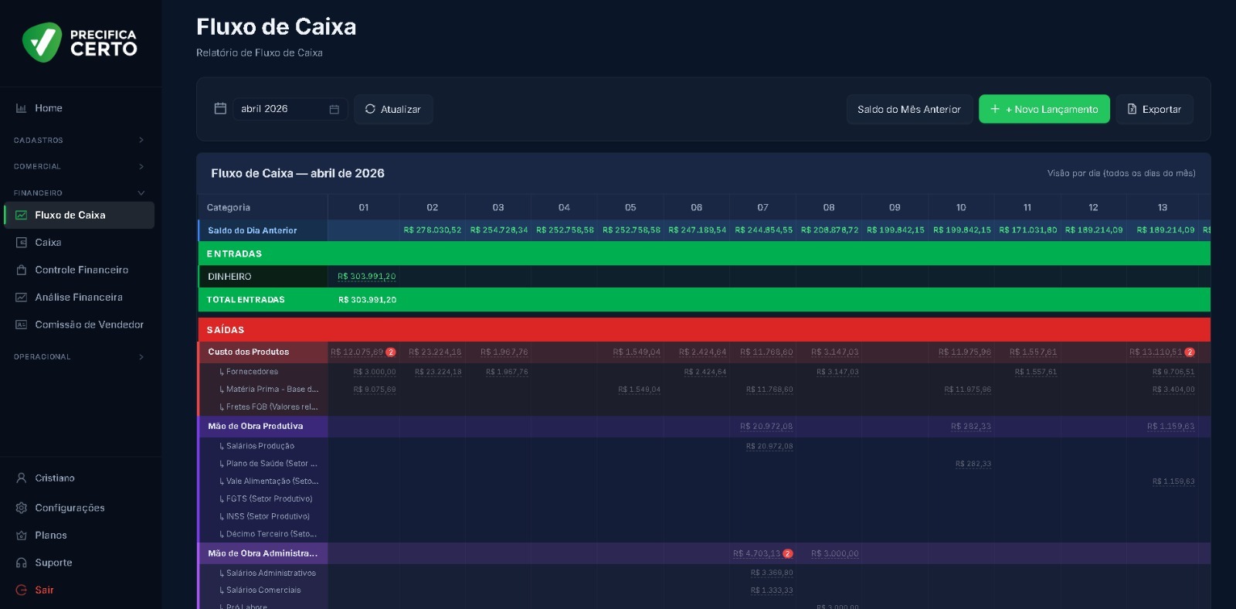Click the abril 2026 month input field

(290, 109)
